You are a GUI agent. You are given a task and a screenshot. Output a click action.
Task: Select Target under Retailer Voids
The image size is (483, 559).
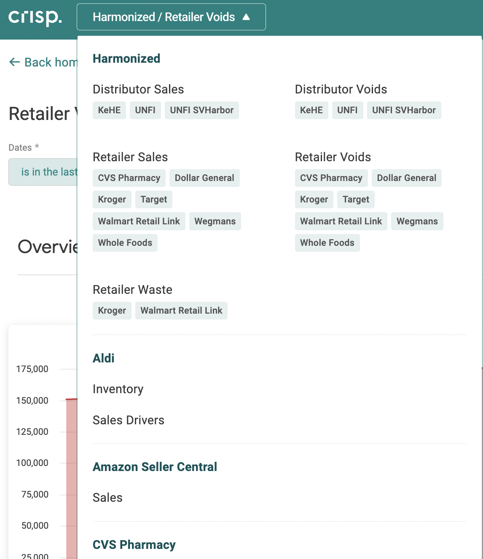356,200
